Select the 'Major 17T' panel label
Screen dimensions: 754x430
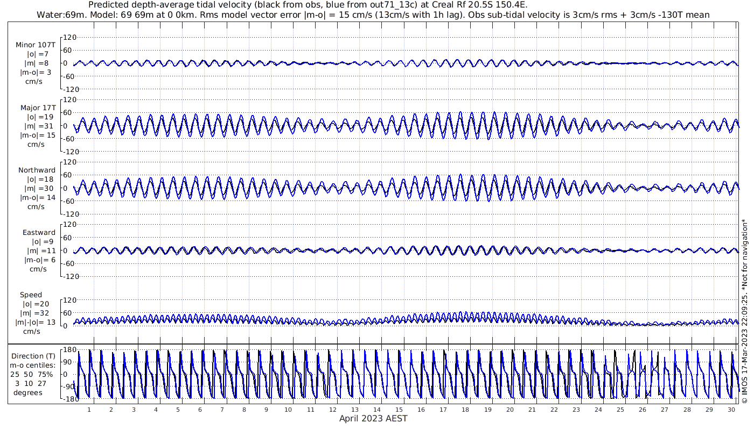click(38, 107)
